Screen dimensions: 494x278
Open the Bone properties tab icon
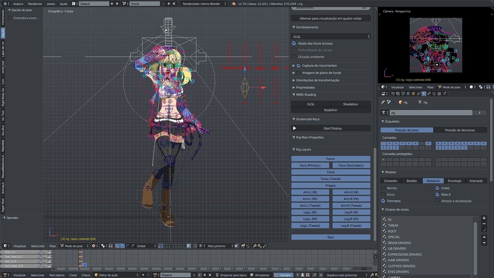coord(429,94)
